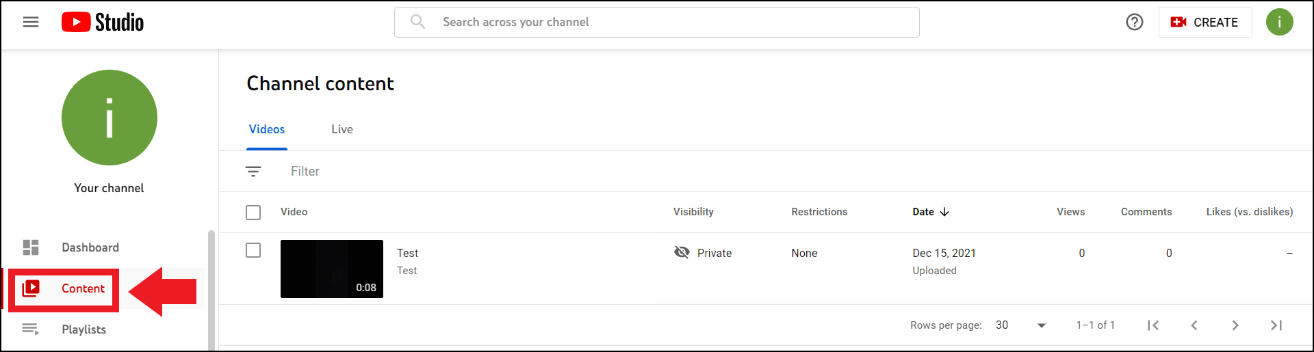
Task: Click the Private visibility eye icon
Action: (682, 252)
